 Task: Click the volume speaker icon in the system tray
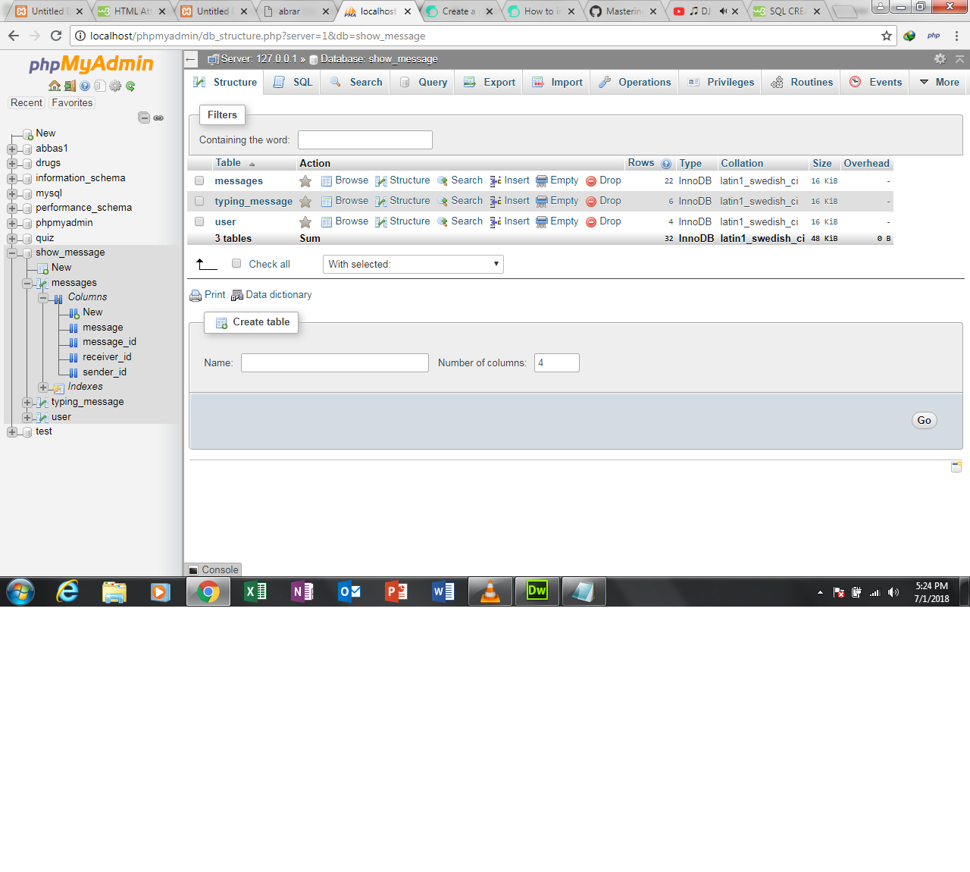[893, 592]
